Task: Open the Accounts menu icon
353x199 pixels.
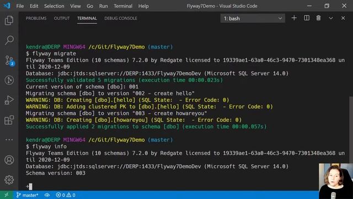Action: (9, 160)
